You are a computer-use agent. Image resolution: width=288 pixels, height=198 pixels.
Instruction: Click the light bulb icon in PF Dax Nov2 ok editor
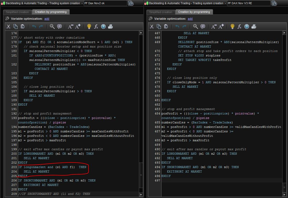pyautogui.click(x=89, y=27)
